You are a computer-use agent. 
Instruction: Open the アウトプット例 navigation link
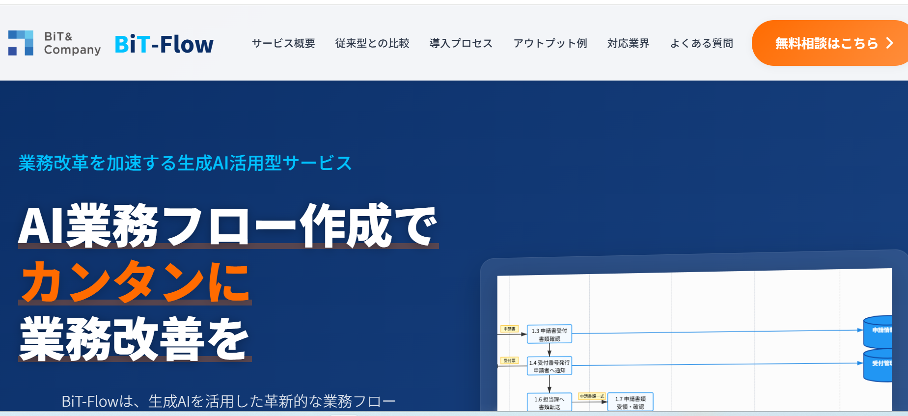550,43
